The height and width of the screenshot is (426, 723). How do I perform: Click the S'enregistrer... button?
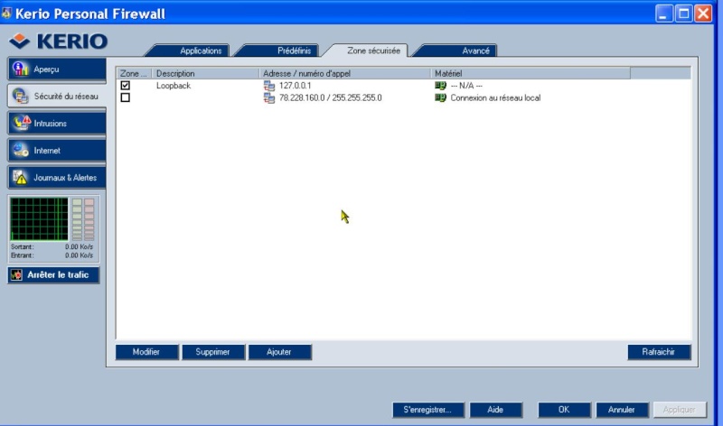427,410
